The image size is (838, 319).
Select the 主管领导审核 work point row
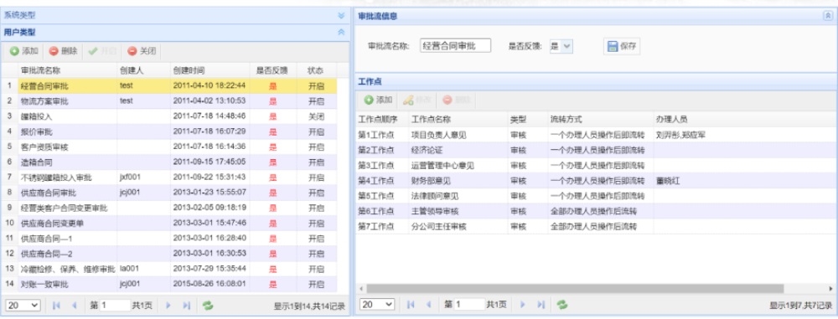(595, 212)
